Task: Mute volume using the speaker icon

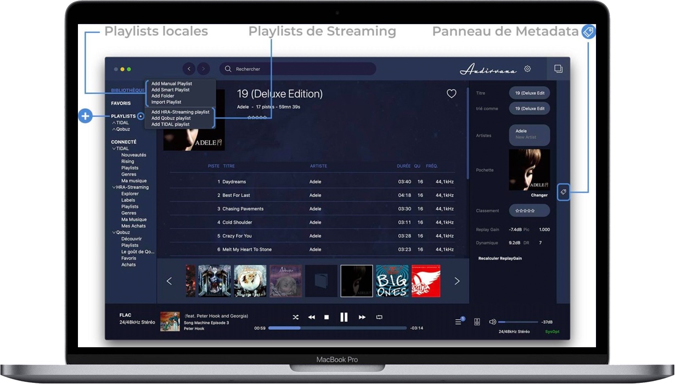Action: 492,322
